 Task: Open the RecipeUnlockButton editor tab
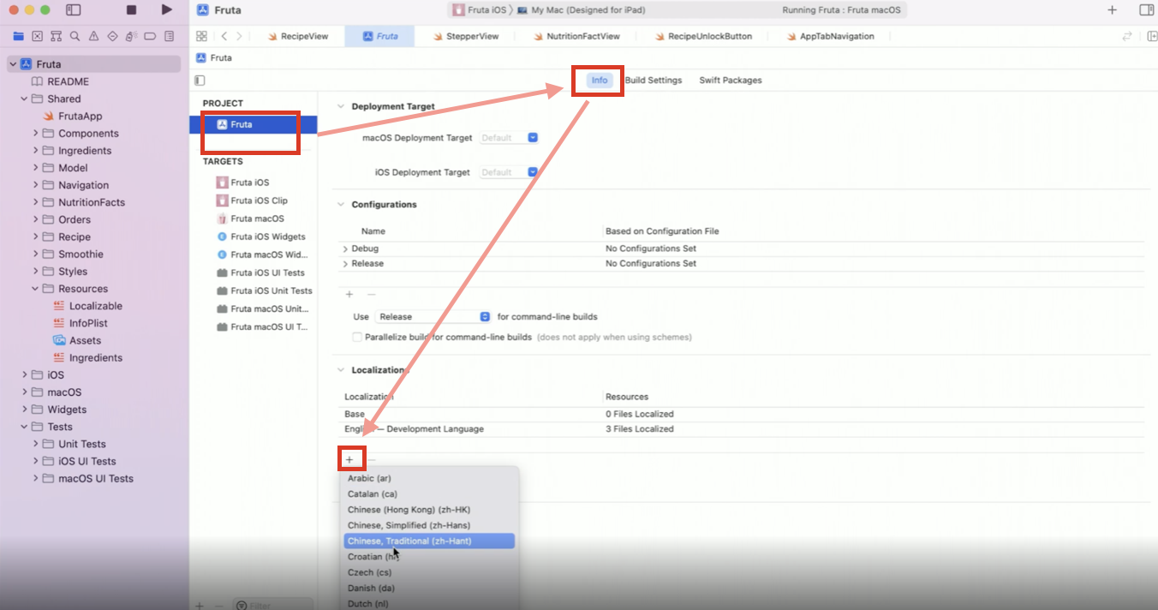pyautogui.click(x=704, y=36)
